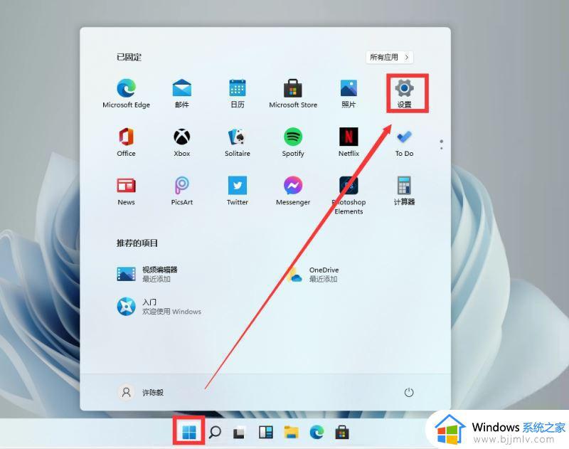Open the To Do app
This screenshot has width=569, height=449.
pyautogui.click(x=404, y=142)
